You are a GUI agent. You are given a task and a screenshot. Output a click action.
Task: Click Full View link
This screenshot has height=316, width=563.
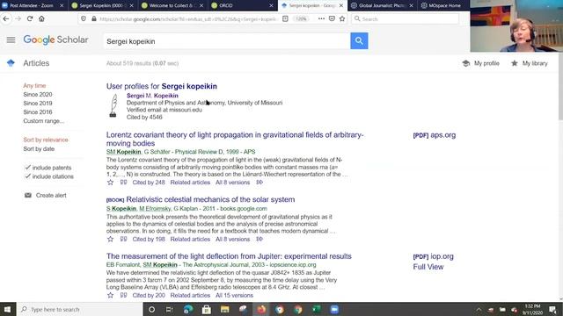tap(428, 267)
